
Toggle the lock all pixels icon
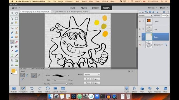[x=153, y=12]
